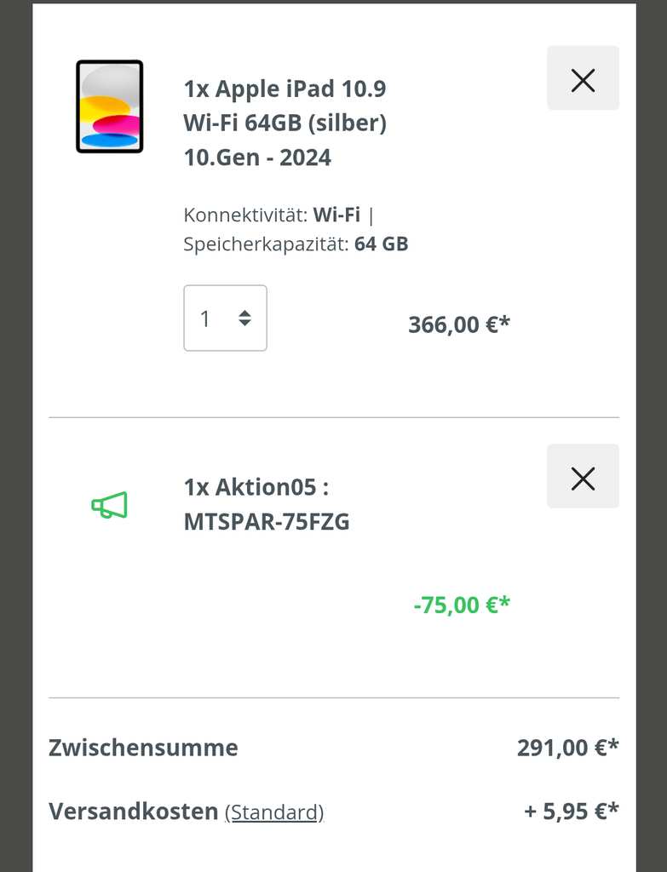Dismiss the cart via the right dark backdrop

click(x=652, y=436)
